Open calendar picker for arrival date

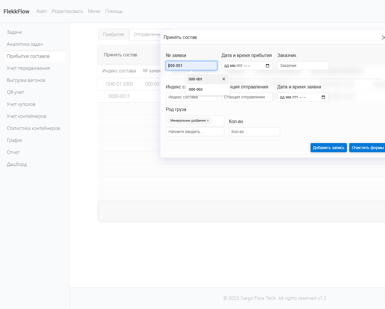[x=267, y=66]
